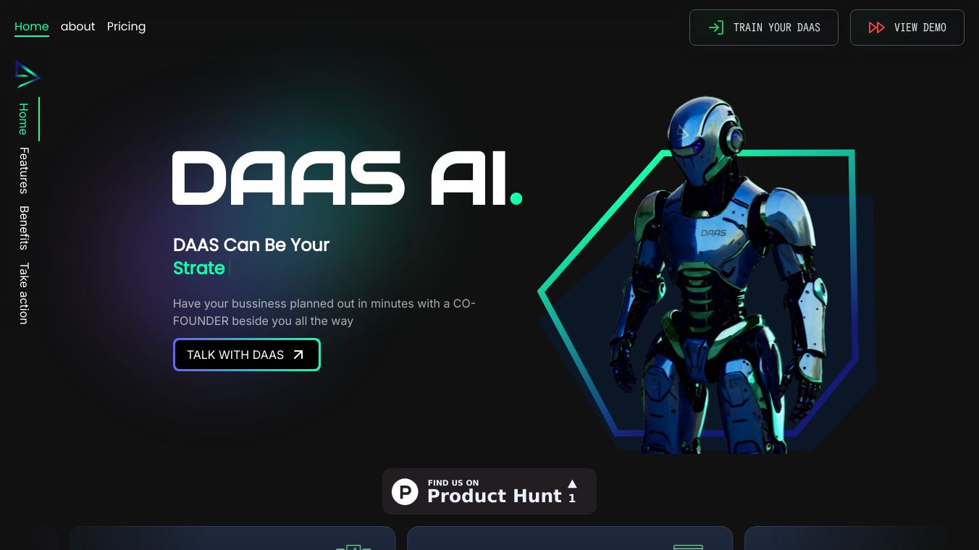Select Take action in the side menu

pos(24,292)
